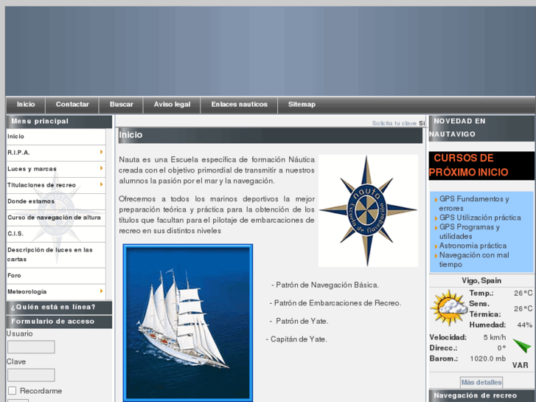Open the Contactar page
The image size is (536, 402).
click(72, 104)
